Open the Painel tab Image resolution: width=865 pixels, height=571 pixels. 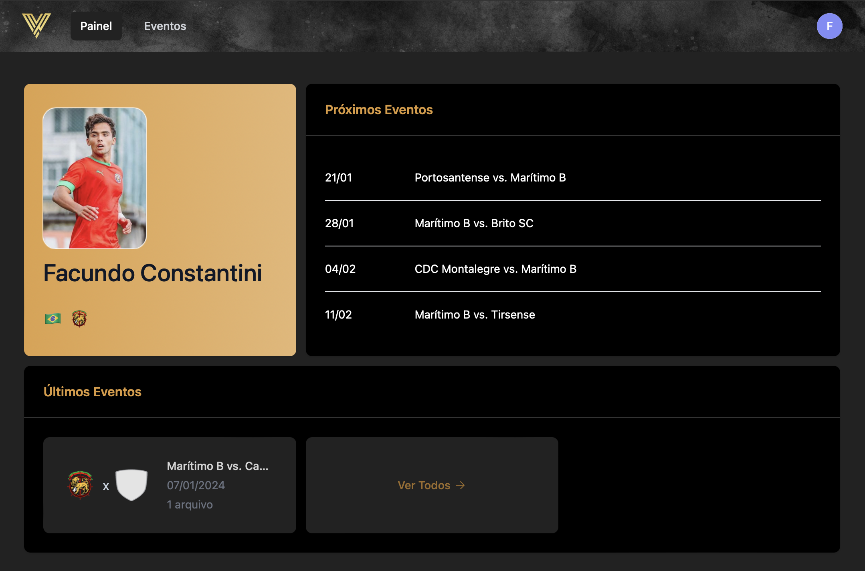pos(96,26)
